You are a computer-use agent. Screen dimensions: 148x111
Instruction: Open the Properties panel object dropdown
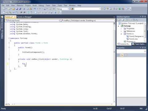[145, 51]
